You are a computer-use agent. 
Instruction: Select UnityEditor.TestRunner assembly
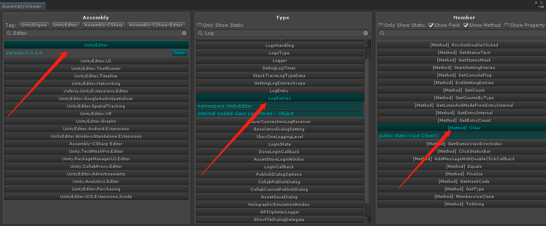point(96,68)
